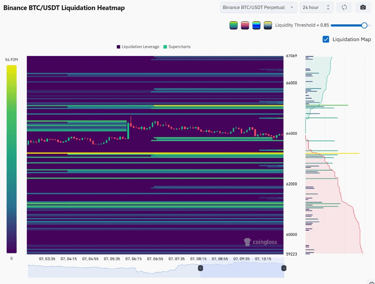Uncheck the Liquidation Map checkbox

(x=326, y=39)
